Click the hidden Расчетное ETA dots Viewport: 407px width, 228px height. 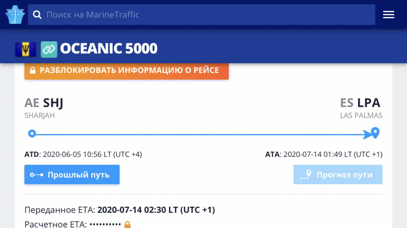pos(105,224)
